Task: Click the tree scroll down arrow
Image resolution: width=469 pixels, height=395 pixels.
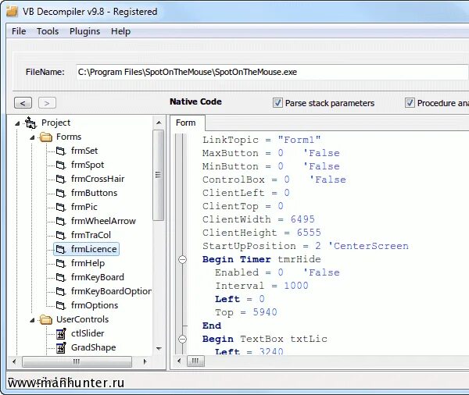Action: coord(159,348)
